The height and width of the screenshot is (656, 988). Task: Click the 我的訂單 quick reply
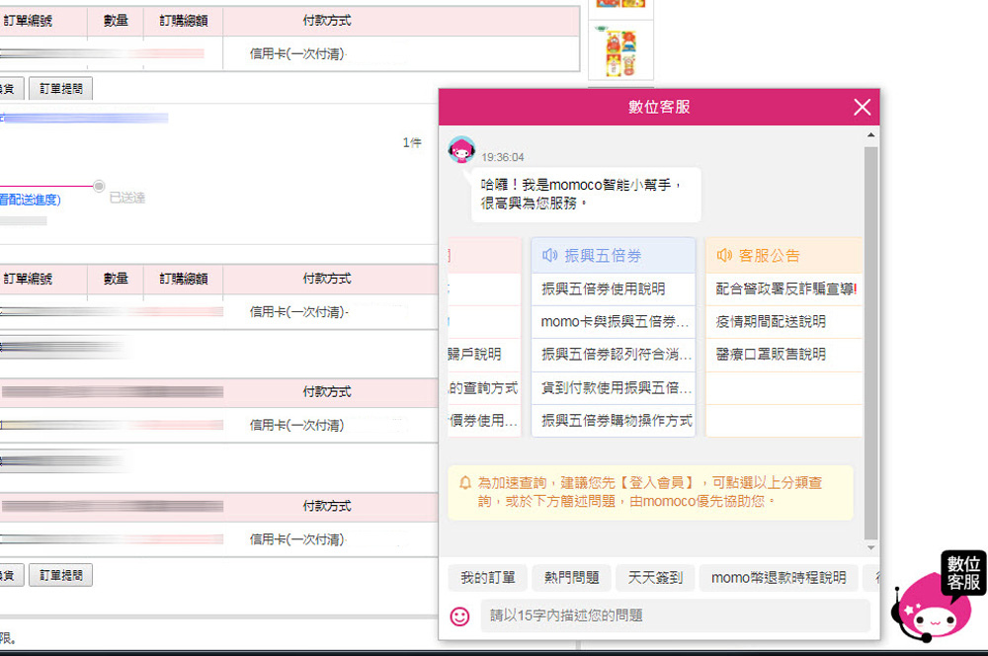point(488,578)
